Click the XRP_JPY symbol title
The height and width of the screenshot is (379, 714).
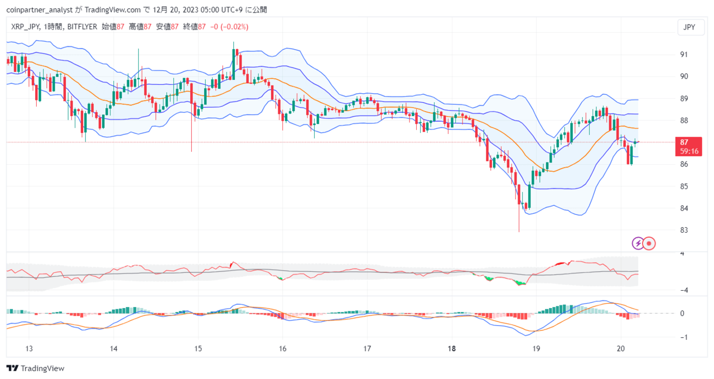pyautogui.click(x=25, y=26)
